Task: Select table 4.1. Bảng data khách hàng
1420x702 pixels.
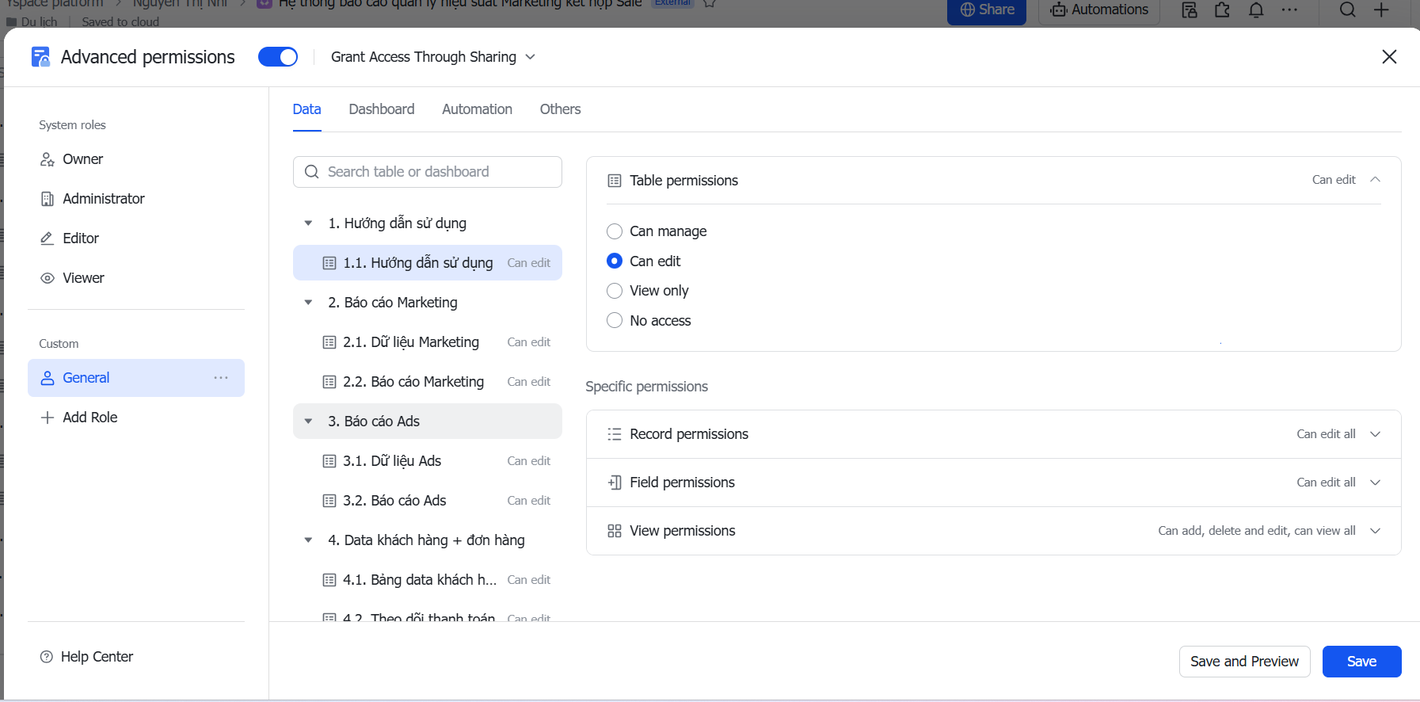Action: click(x=428, y=580)
